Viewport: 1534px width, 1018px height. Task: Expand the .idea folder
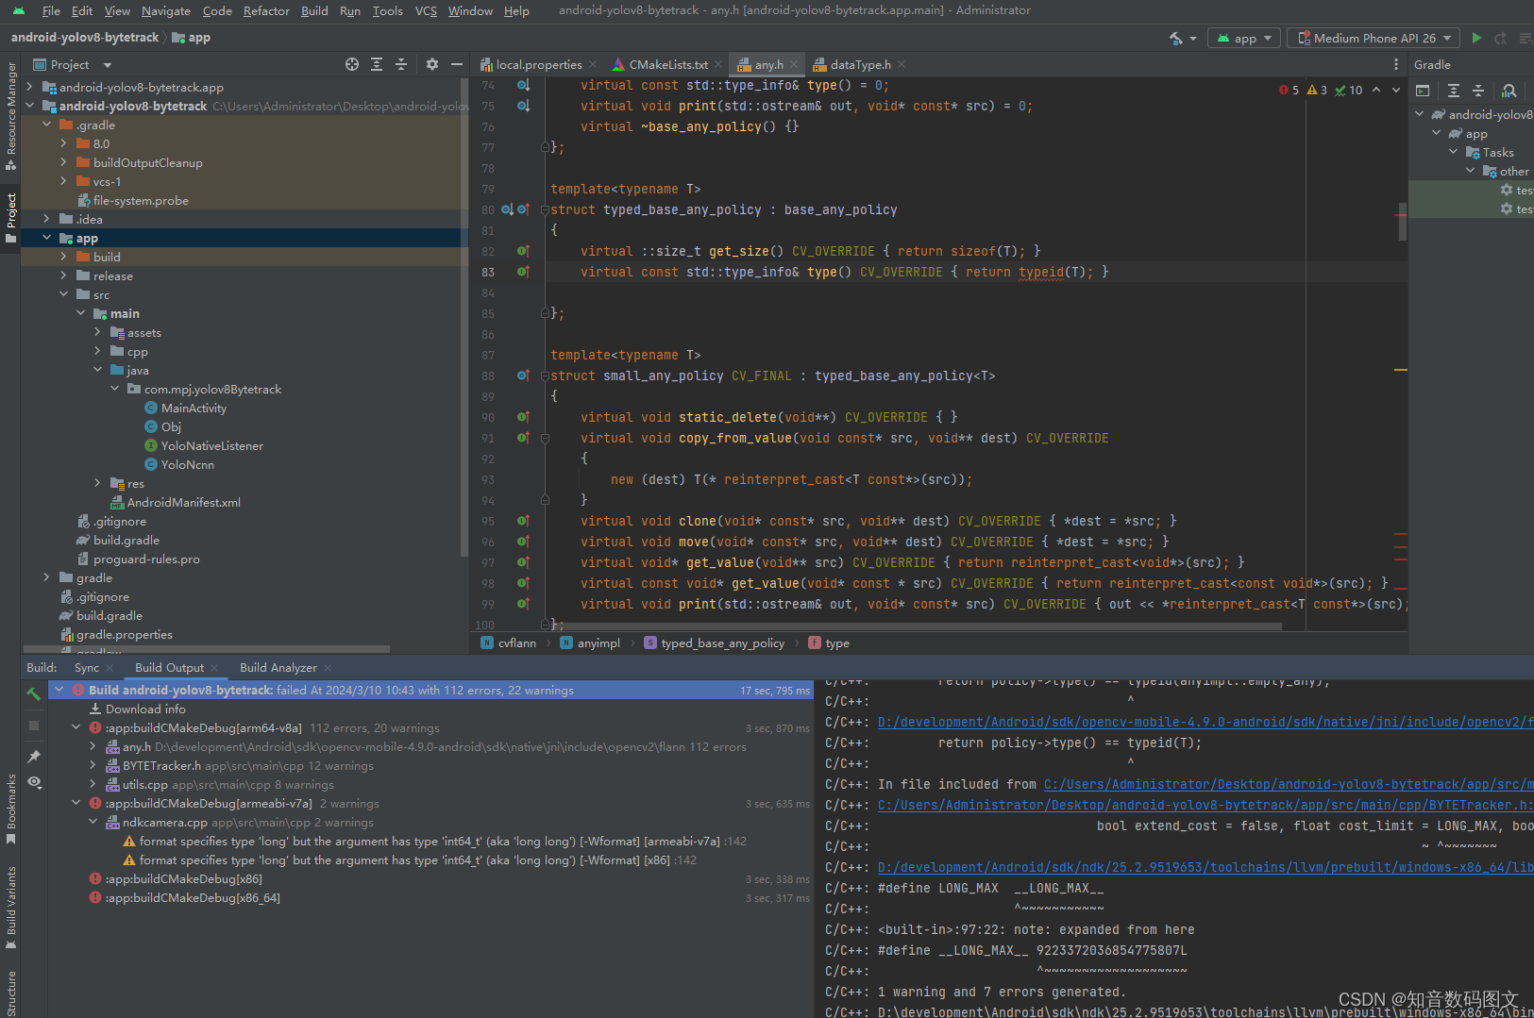coord(46,219)
